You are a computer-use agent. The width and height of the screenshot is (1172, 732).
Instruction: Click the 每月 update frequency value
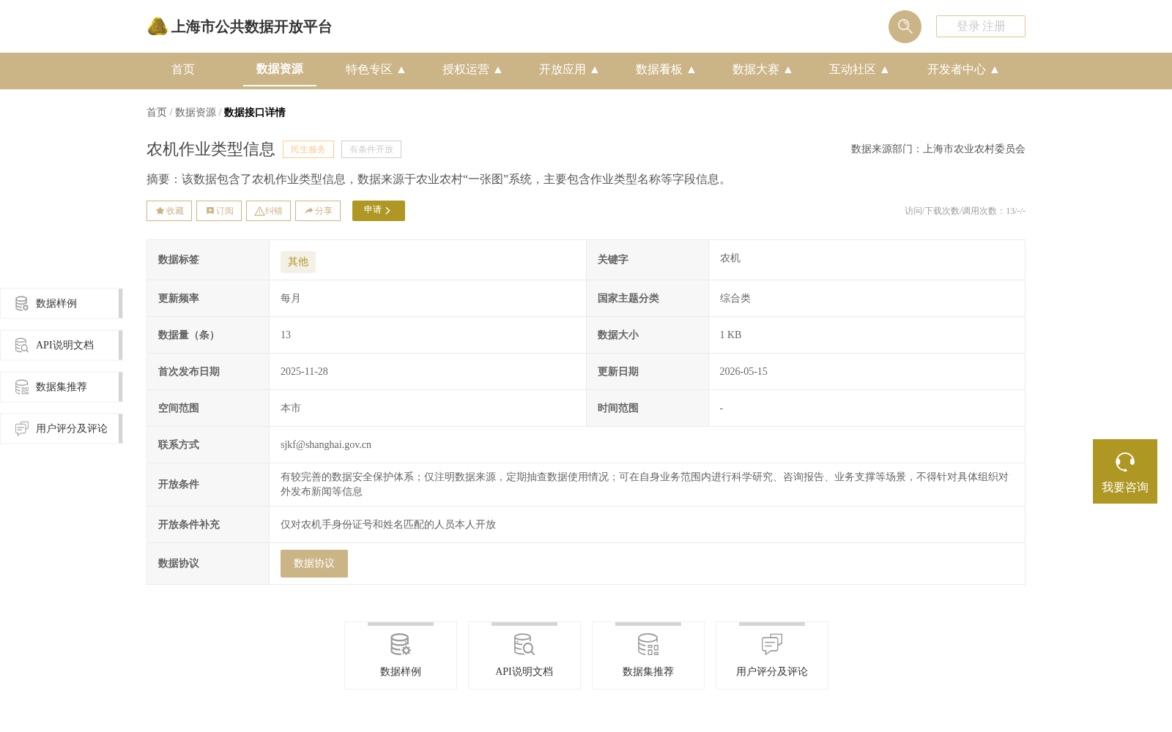(x=291, y=299)
